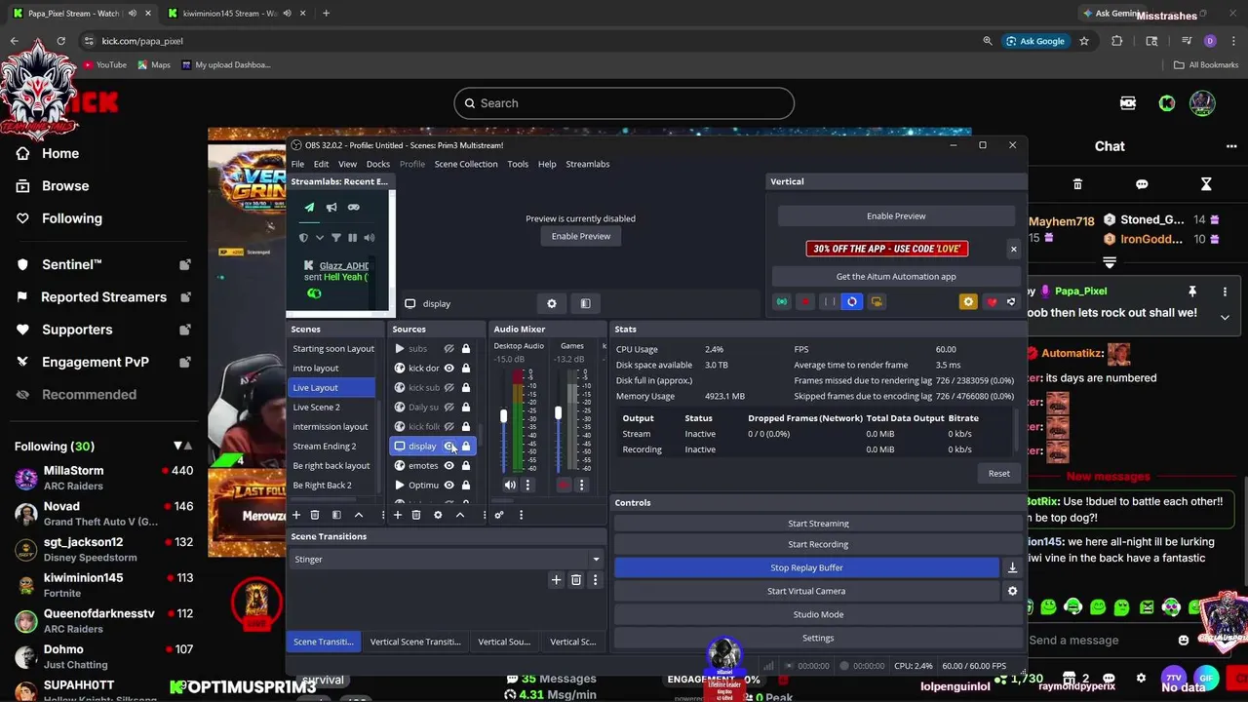Open Desktop Audio three-dot options menu
The width and height of the screenshot is (1248, 702).
click(527, 485)
